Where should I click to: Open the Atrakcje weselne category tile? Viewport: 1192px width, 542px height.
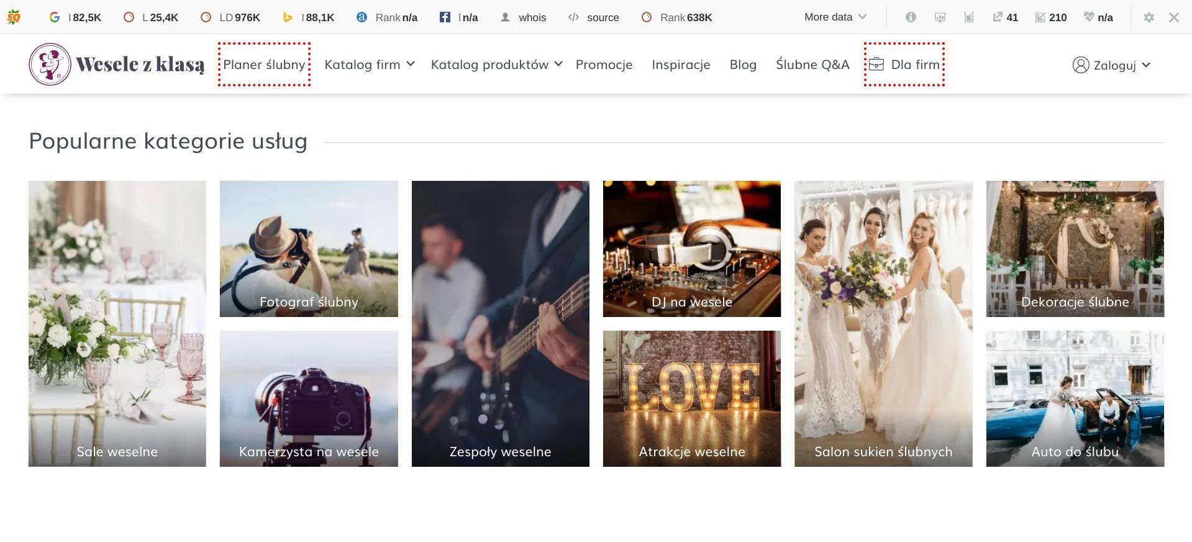click(x=692, y=398)
